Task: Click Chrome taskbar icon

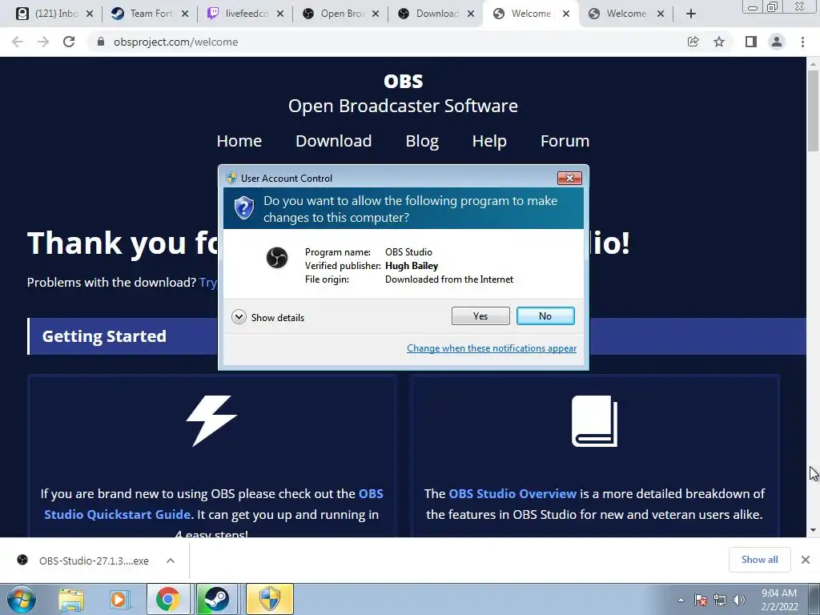Action: tap(167, 599)
